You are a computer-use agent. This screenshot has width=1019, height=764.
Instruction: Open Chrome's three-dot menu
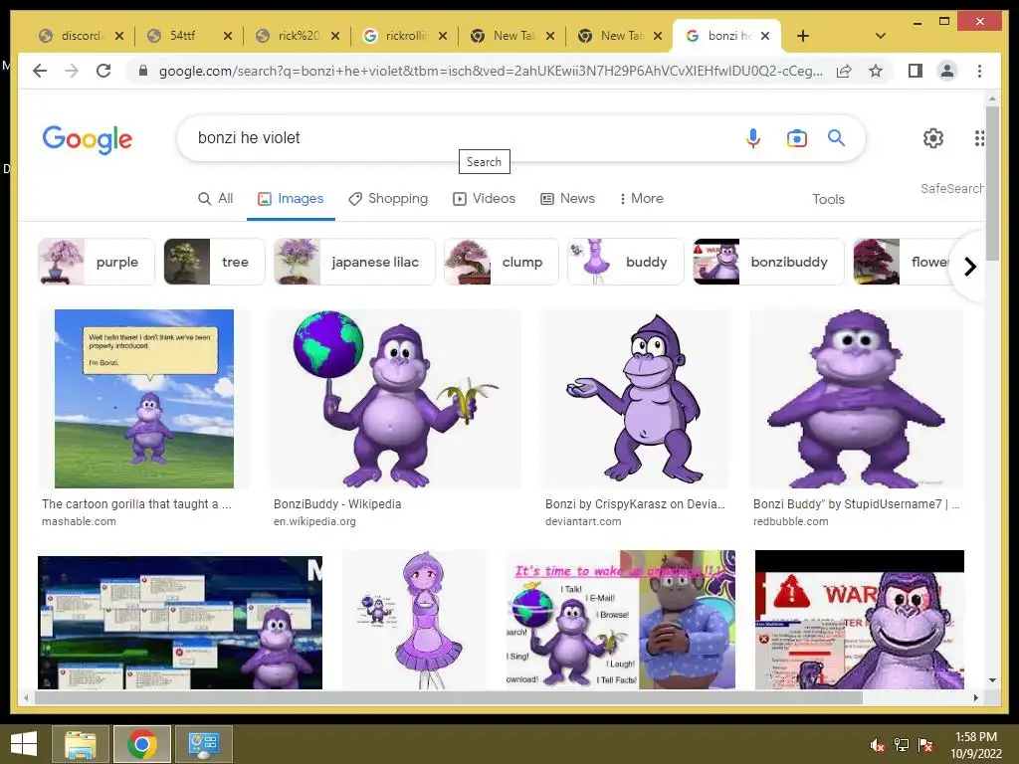tap(979, 71)
